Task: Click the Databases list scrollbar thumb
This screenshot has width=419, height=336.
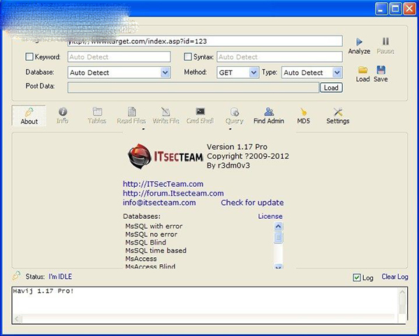Action: [x=278, y=237]
